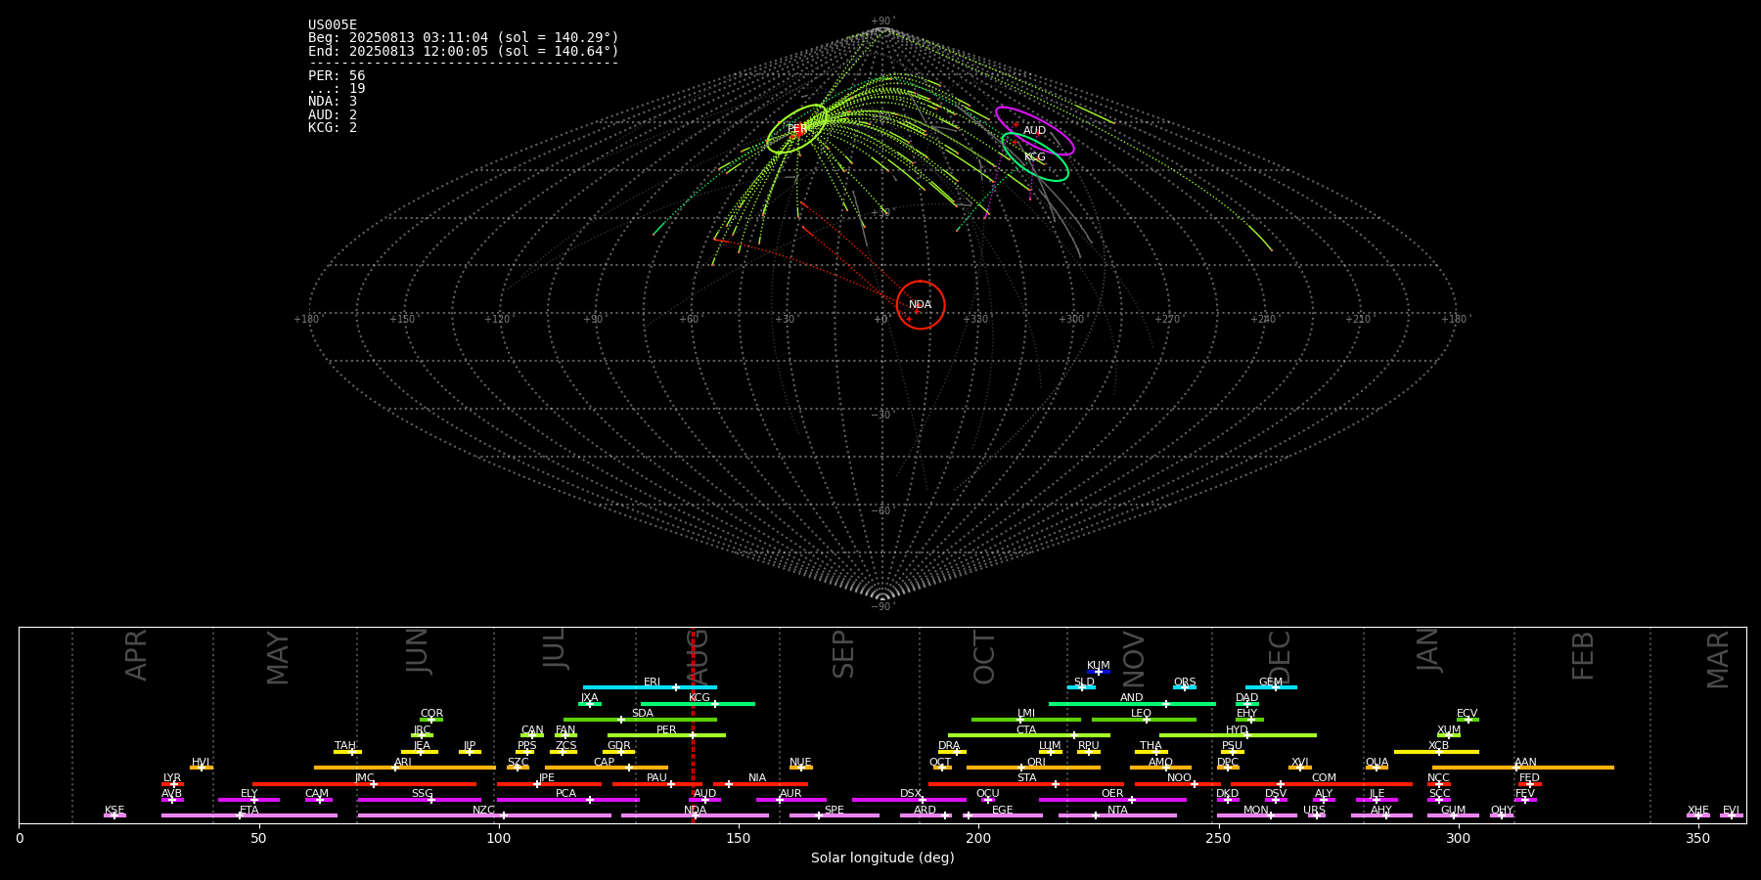The height and width of the screenshot is (880, 1761).
Task: Click the orange ORI shower bar
Action: (1033, 768)
